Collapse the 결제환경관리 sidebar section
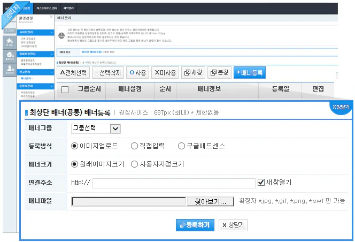355x242 pixels. pos(35,54)
